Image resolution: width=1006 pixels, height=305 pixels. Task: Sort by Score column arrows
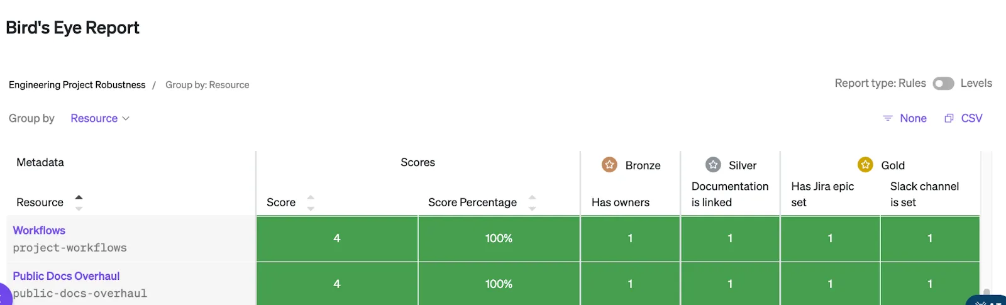click(311, 202)
